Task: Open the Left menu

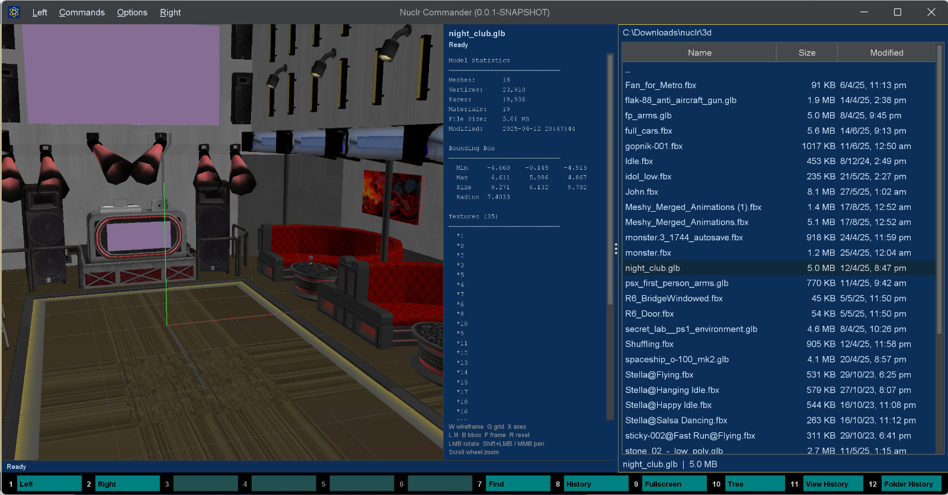Action: (40, 12)
